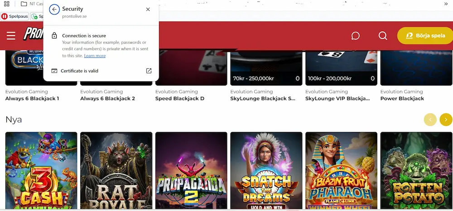This screenshot has height=211, width=453.
Task: Open Speed Blackjack D title
Action: pyautogui.click(x=180, y=98)
